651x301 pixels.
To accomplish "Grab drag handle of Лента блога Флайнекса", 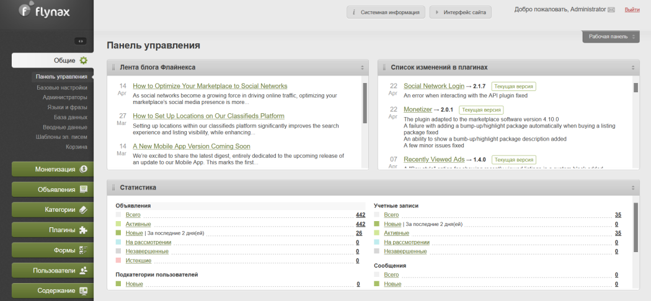I will (x=113, y=67).
